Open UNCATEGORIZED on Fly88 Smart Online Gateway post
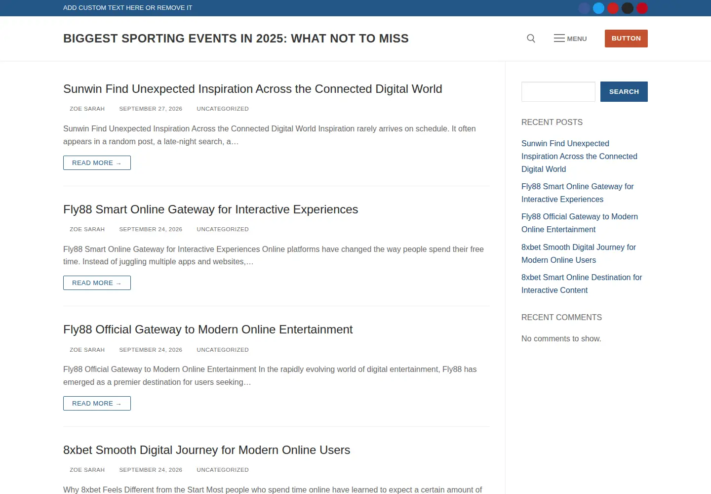711x494 pixels. click(223, 229)
